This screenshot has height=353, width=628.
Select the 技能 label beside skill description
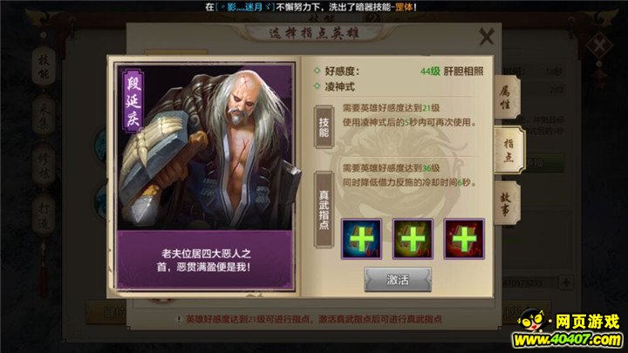(x=324, y=127)
